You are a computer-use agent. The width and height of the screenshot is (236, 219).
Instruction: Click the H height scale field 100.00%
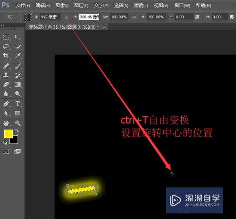(156, 17)
